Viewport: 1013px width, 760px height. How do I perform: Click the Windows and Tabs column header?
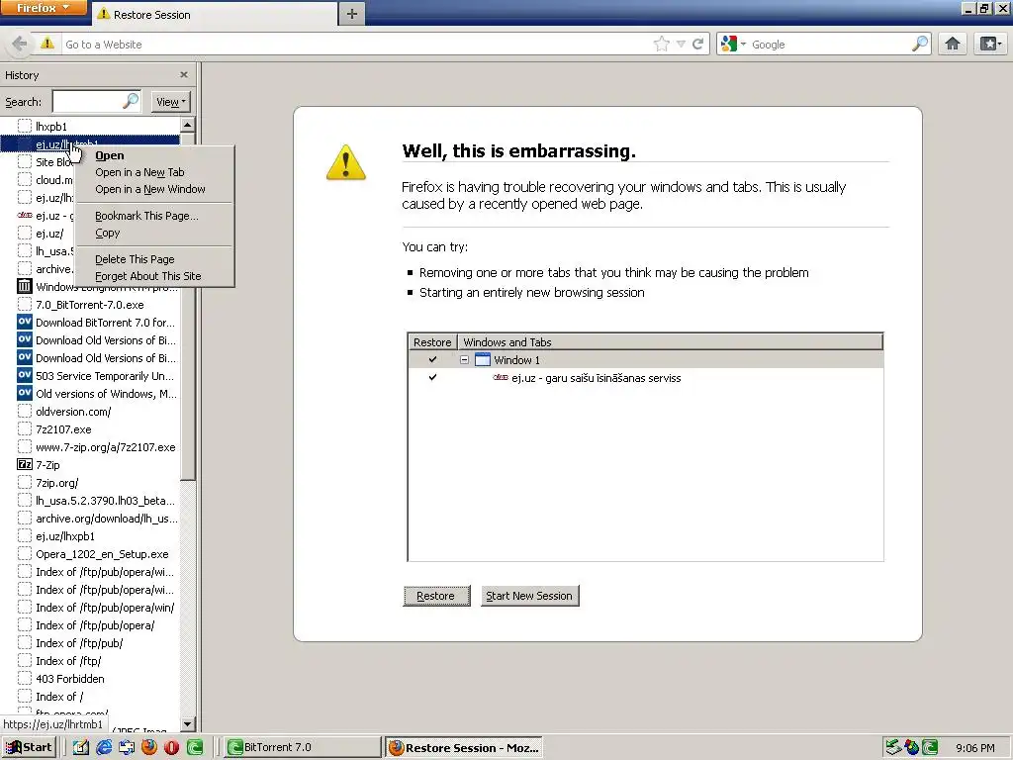coord(670,341)
